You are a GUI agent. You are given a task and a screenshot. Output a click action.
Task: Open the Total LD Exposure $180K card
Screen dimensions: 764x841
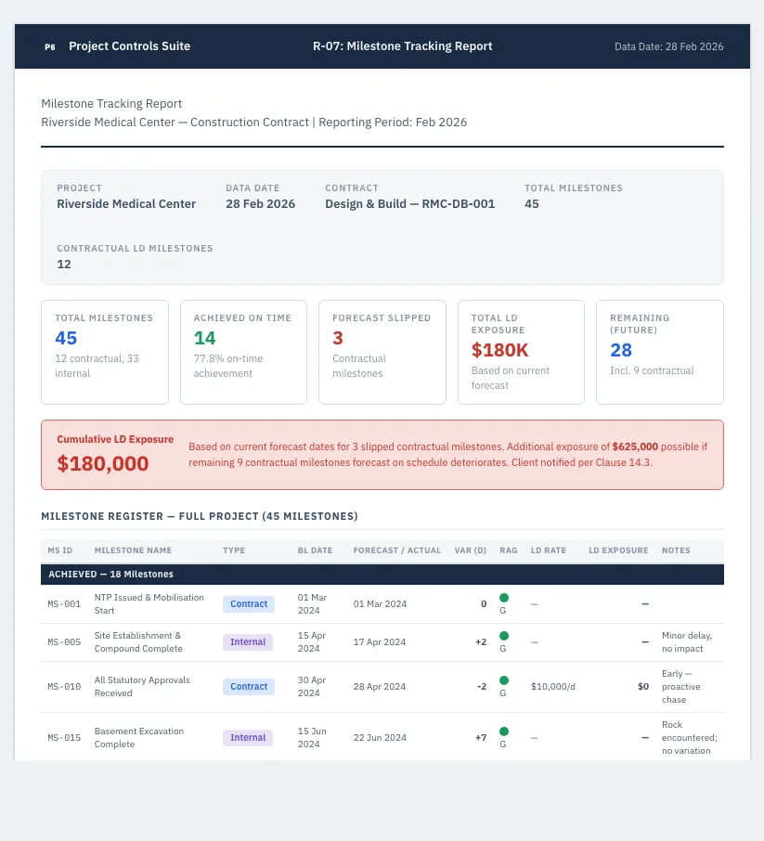[x=521, y=352]
